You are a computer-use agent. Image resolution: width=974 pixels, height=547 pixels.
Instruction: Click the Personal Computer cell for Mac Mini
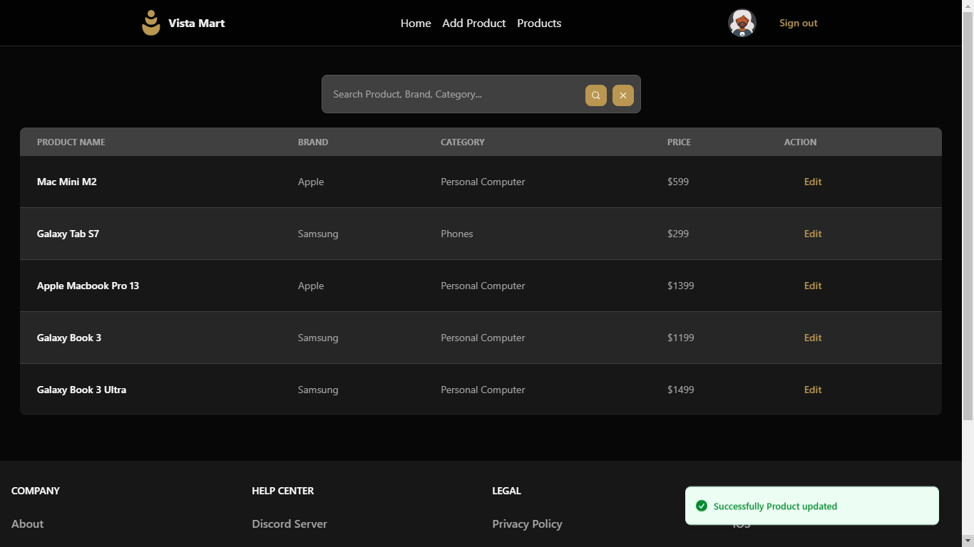[483, 182]
